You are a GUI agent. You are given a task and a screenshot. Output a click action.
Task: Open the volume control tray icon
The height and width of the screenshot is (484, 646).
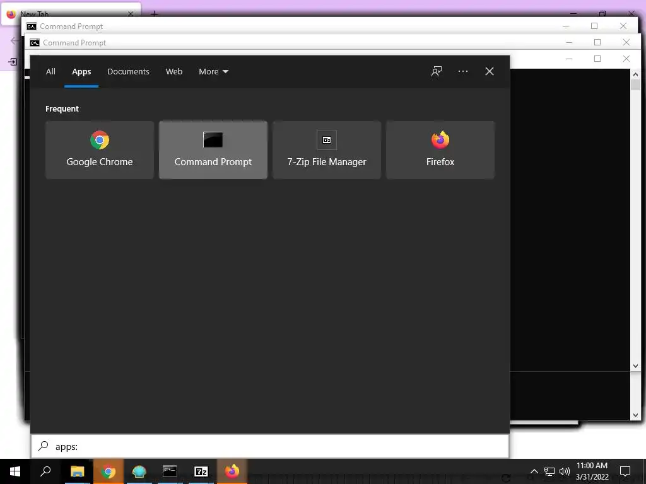565,471
